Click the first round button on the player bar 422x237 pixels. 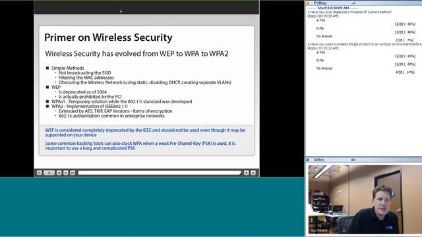[40, 172]
